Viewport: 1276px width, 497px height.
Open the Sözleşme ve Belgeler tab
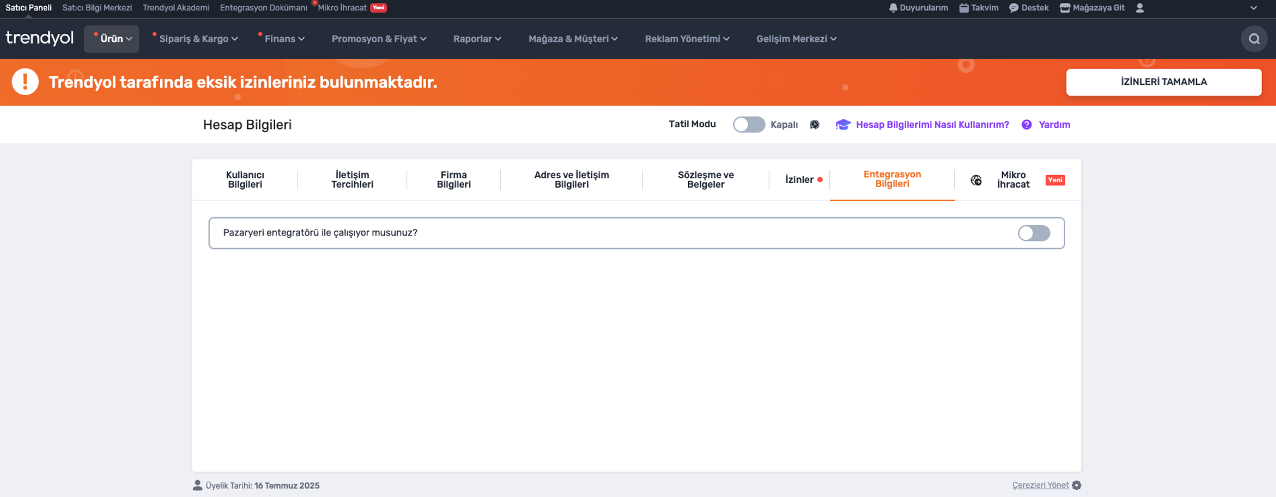(706, 180)
